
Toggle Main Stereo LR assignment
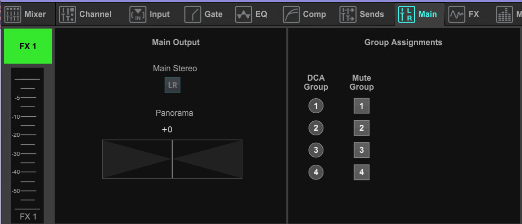tap(172, 85)
